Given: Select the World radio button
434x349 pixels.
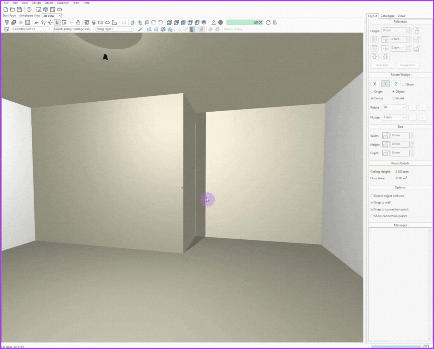Looking at the screenshot, I should 393,98.
